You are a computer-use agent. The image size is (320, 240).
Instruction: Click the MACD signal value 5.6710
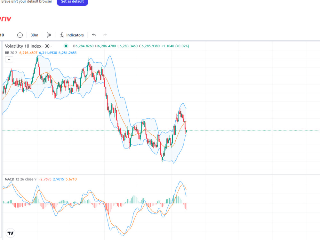(x=71, y=179)
